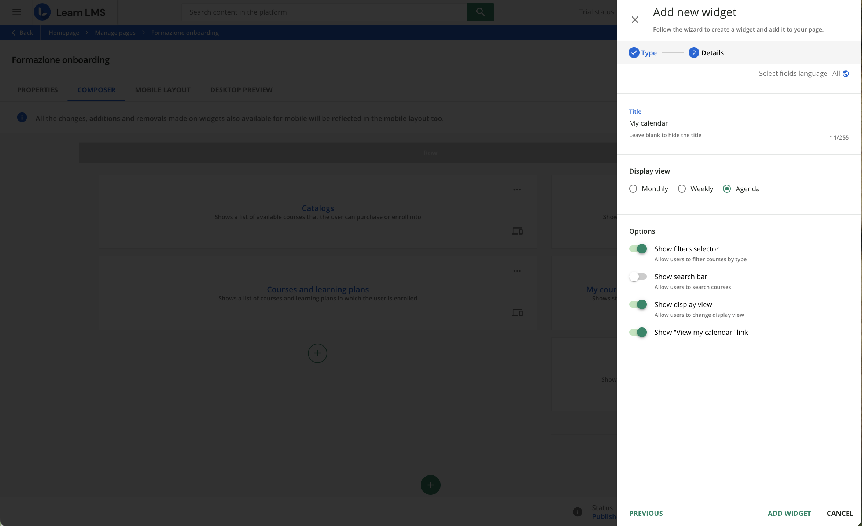Screen dimensions: 862x526
Task: Open the Catalogs widget three-dot menu
Action: (x=517, y=190)
